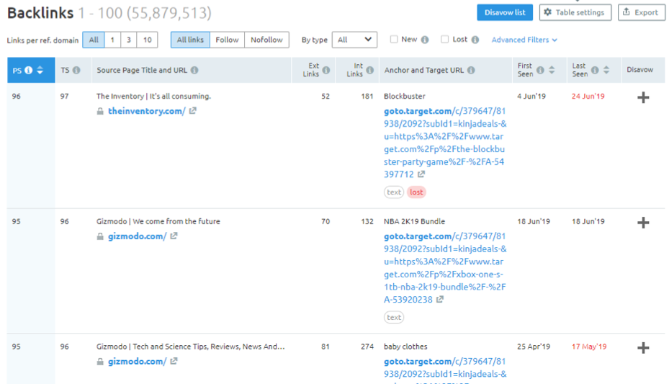Open the first gizmodo.com source link
Image resolution: width=669 pixels, height=384 pixels.
(137, 236)
